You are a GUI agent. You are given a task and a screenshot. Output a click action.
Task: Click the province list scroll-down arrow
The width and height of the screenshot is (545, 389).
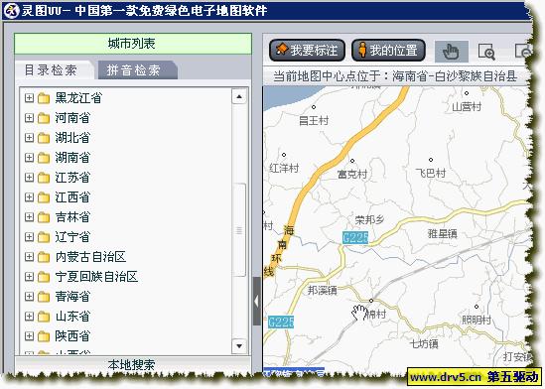[239, 345]
